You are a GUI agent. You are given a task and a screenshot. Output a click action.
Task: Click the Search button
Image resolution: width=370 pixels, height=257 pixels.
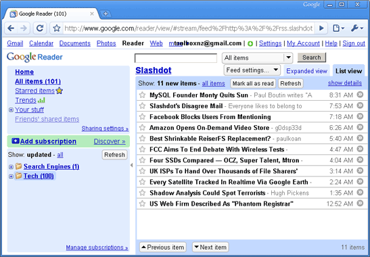click(311, 57)
